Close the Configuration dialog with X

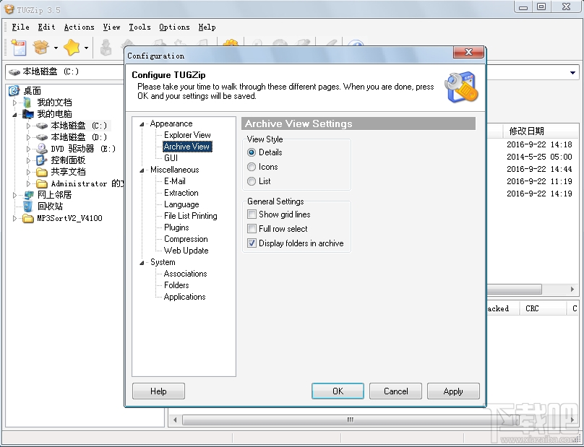point(468,52)
